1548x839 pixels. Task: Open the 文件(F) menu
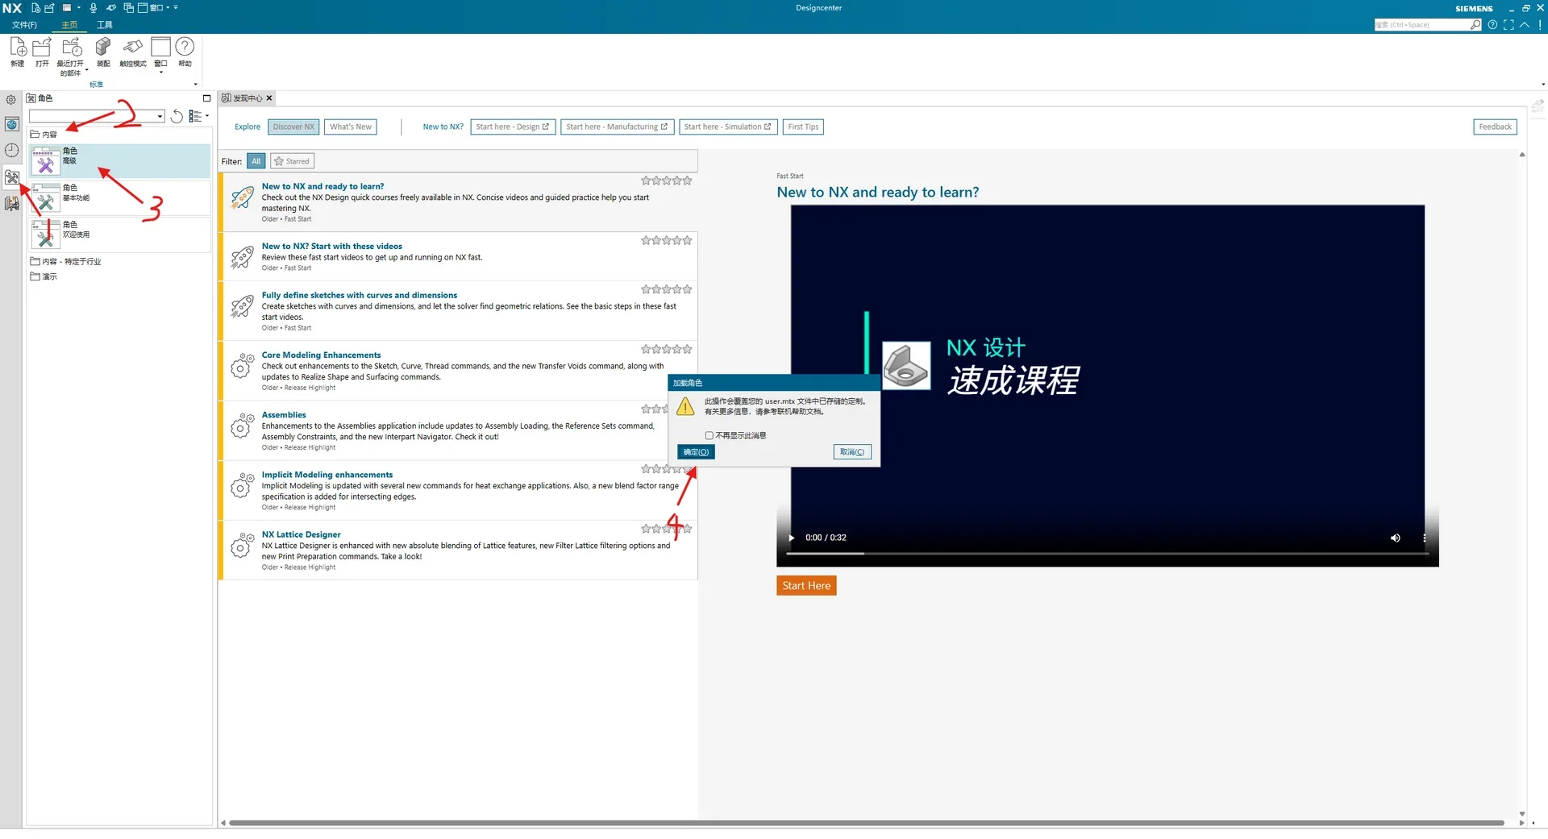(24, 25)
